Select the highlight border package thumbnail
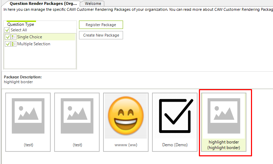Screen dimensions: 273x164 [x=224, y=122]
